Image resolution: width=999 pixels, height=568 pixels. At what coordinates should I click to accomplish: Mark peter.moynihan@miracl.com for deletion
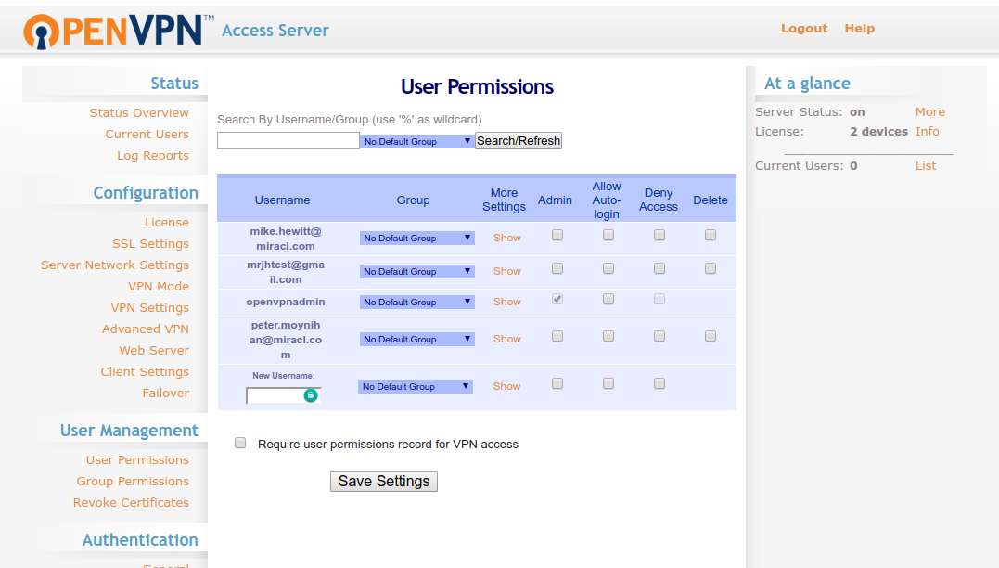[711, 336]
